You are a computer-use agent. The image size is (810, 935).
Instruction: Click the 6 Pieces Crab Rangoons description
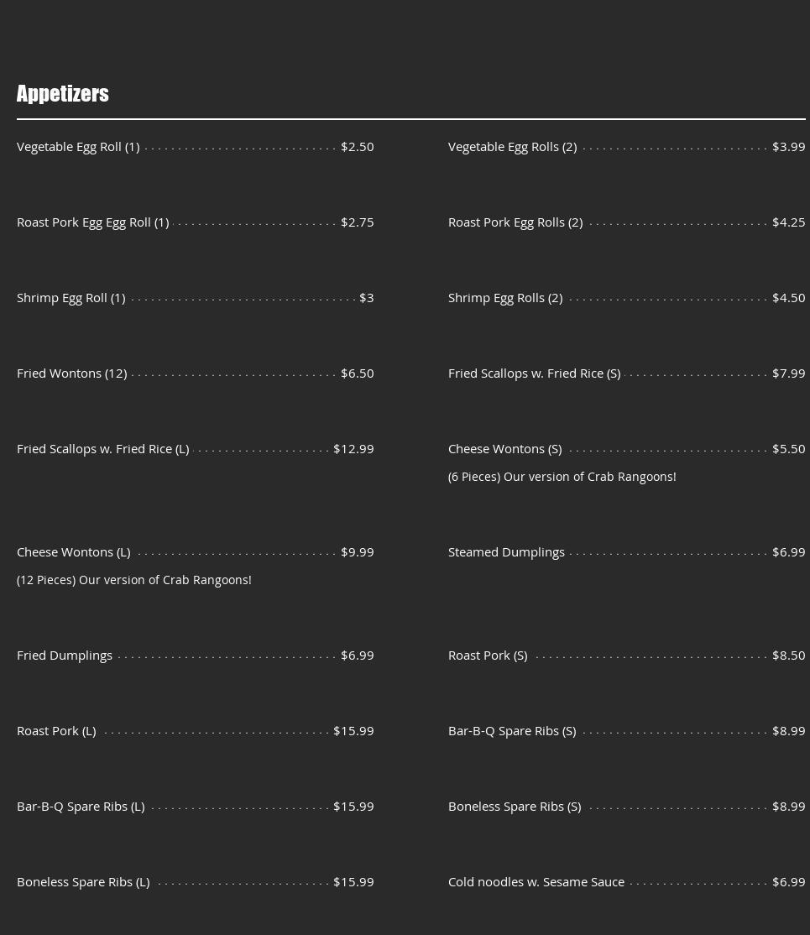tap(562, 477)
